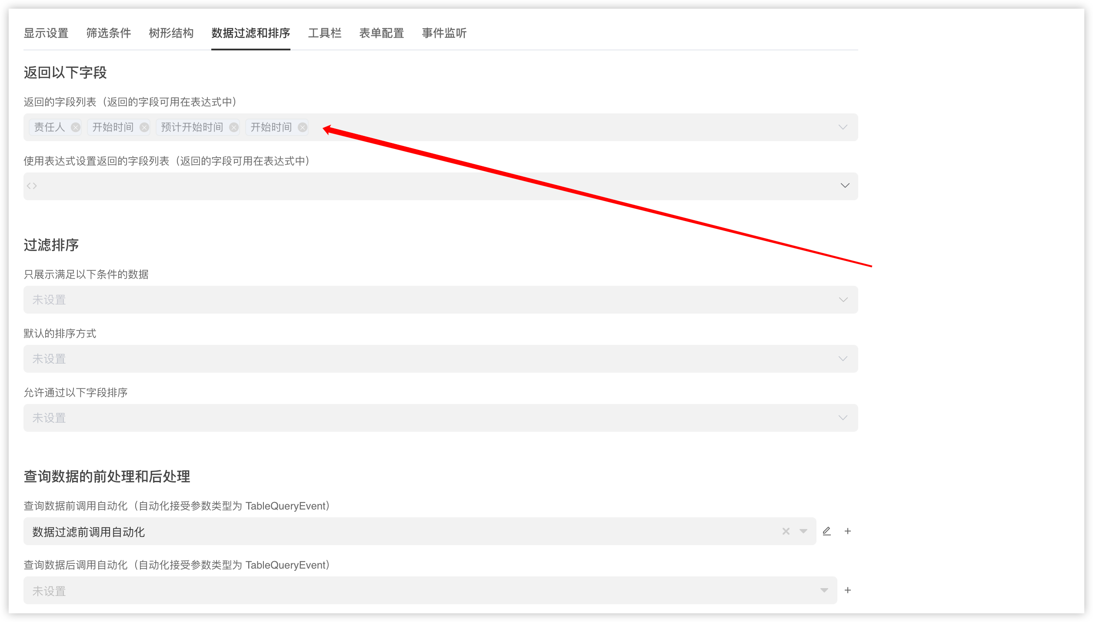Click the + icon beside the post-query automation field

[x=847, y=590]
